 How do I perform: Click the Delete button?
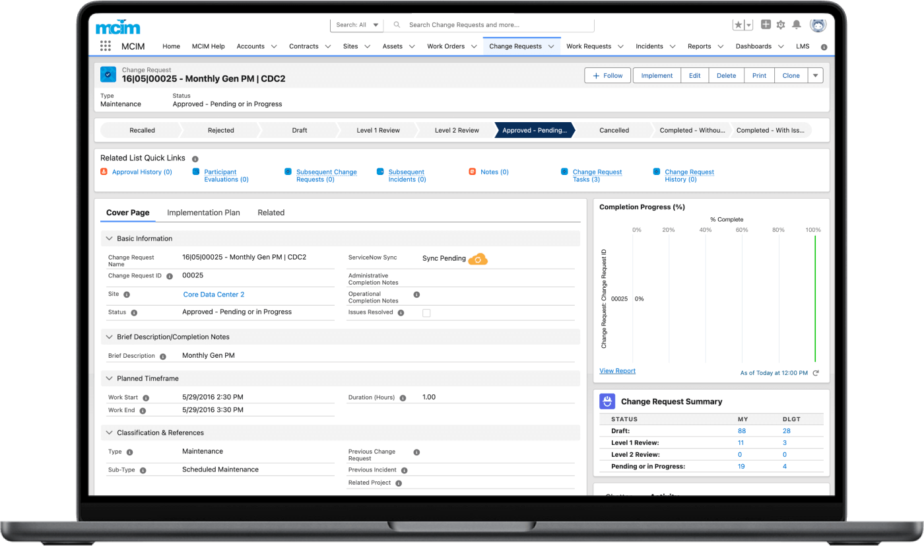[x=727, y=75]
